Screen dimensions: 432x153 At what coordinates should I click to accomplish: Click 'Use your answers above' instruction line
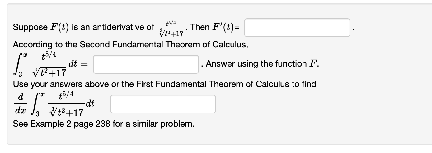click(x=164, y=84)
